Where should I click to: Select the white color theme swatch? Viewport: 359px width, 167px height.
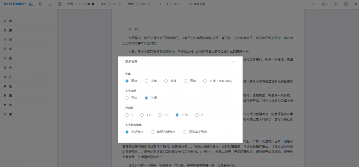[76, 4]
